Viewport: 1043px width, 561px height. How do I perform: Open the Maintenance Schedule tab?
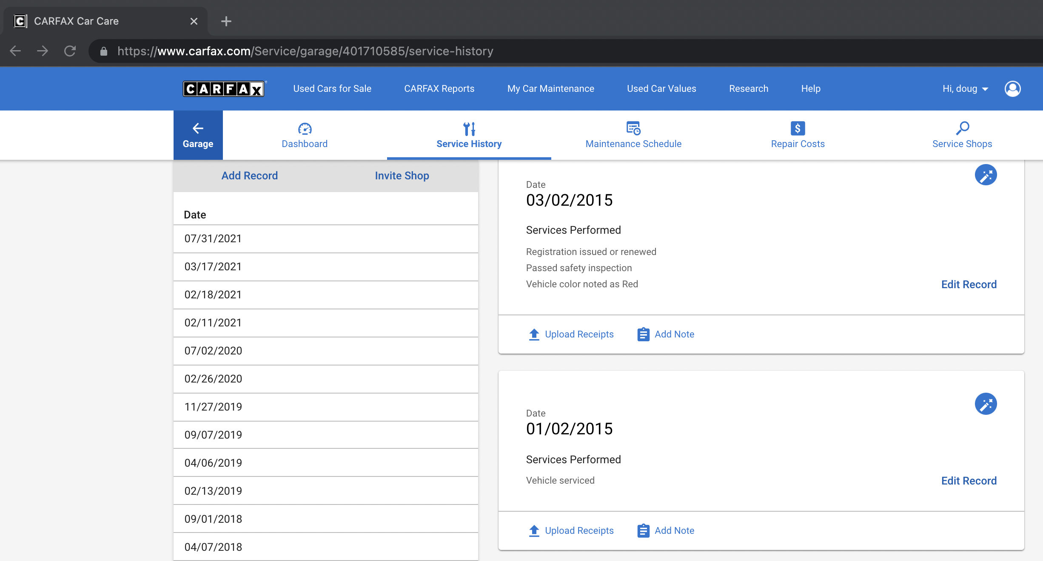(x=633, y=135)
